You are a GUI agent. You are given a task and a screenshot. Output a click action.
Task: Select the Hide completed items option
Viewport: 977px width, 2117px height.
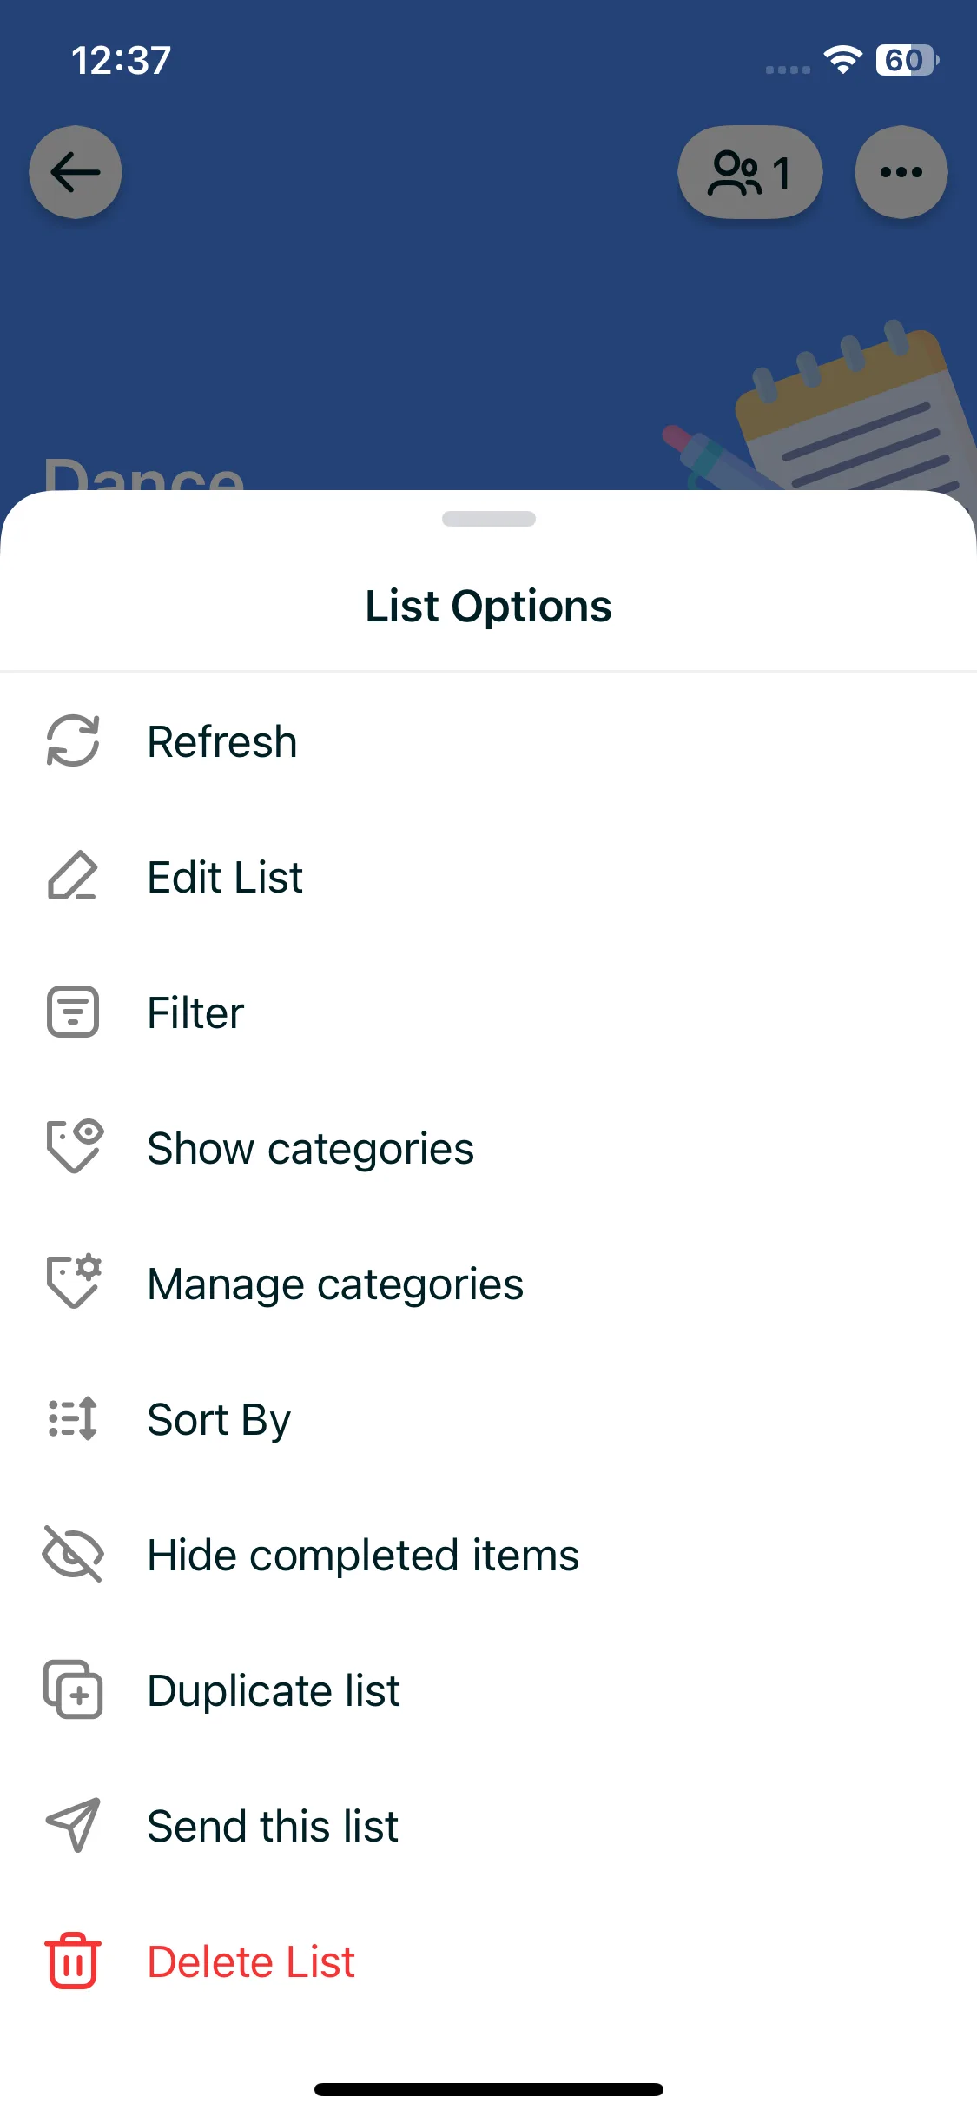pyautogui.click(x=363, y=1555)
